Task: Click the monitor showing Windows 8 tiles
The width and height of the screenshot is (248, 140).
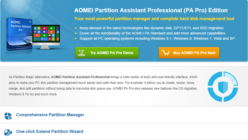Action: click(46, 37)
